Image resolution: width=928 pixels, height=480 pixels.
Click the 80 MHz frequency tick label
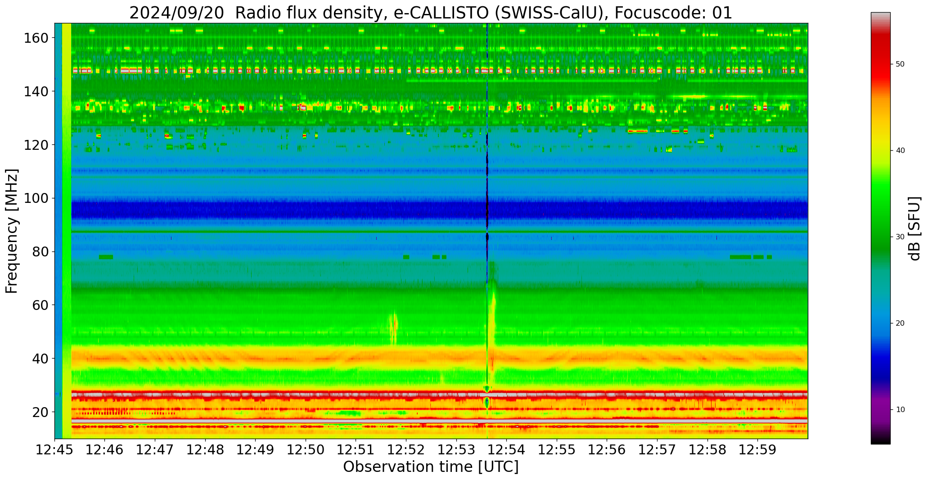pyautogui.click(x=40, y=252)
